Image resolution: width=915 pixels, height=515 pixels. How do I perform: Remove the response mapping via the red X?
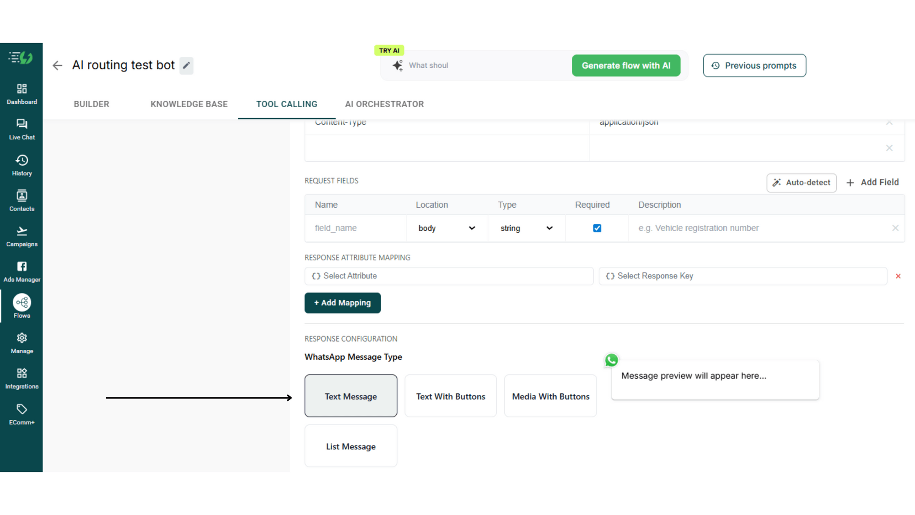pyautogui.click(x=898, y=276)
